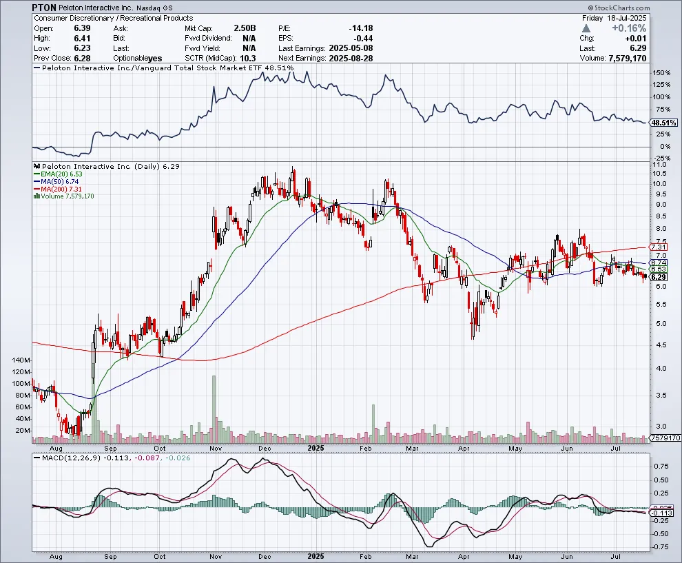Click the Low value 6.23

point(82,48)
